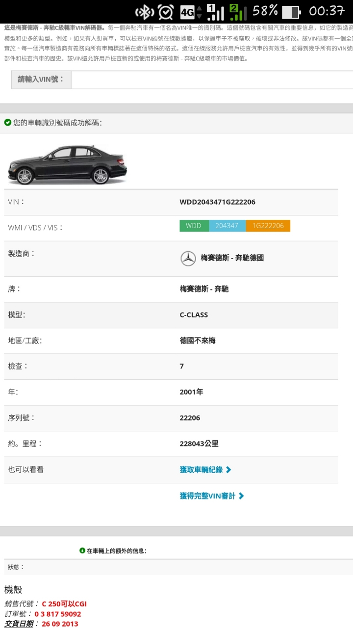Click the VIN number input field
The height and width of the screenshot is (628, 353).
point(212,79)
